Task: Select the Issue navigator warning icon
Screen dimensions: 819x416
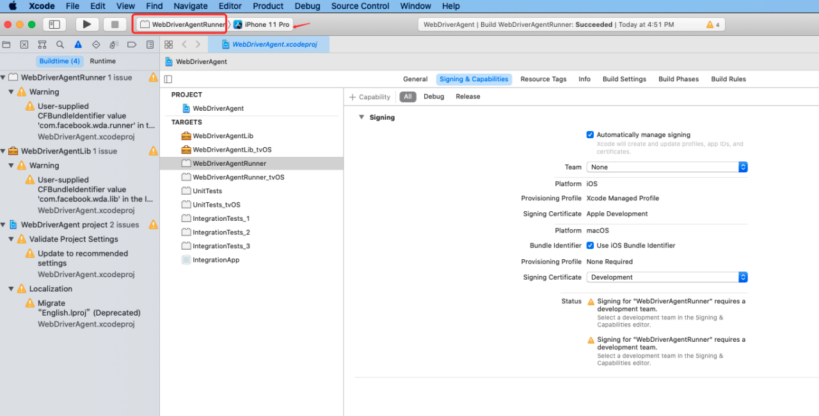Action: pyautogui.click(x=78, y=45)
